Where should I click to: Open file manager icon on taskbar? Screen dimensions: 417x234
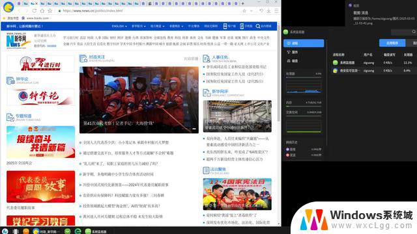pos(16,231)
